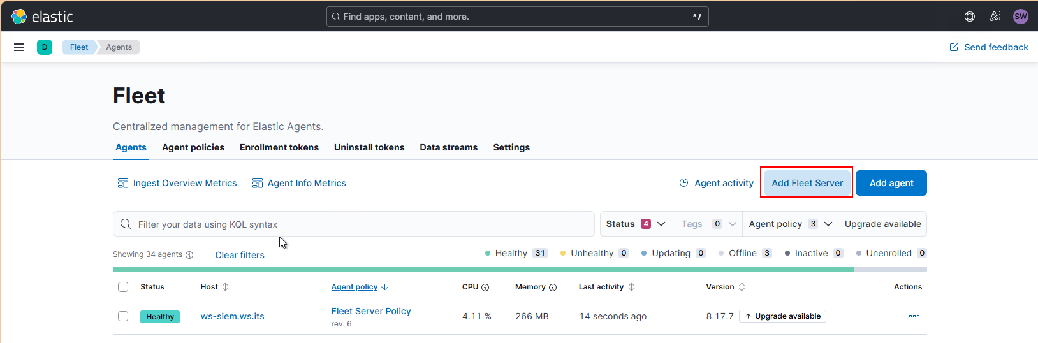Screen dimensions: 1038x343
Task: Select the ws-siem.ws.its agent checkbox
Action: click(x=123, y=316)
